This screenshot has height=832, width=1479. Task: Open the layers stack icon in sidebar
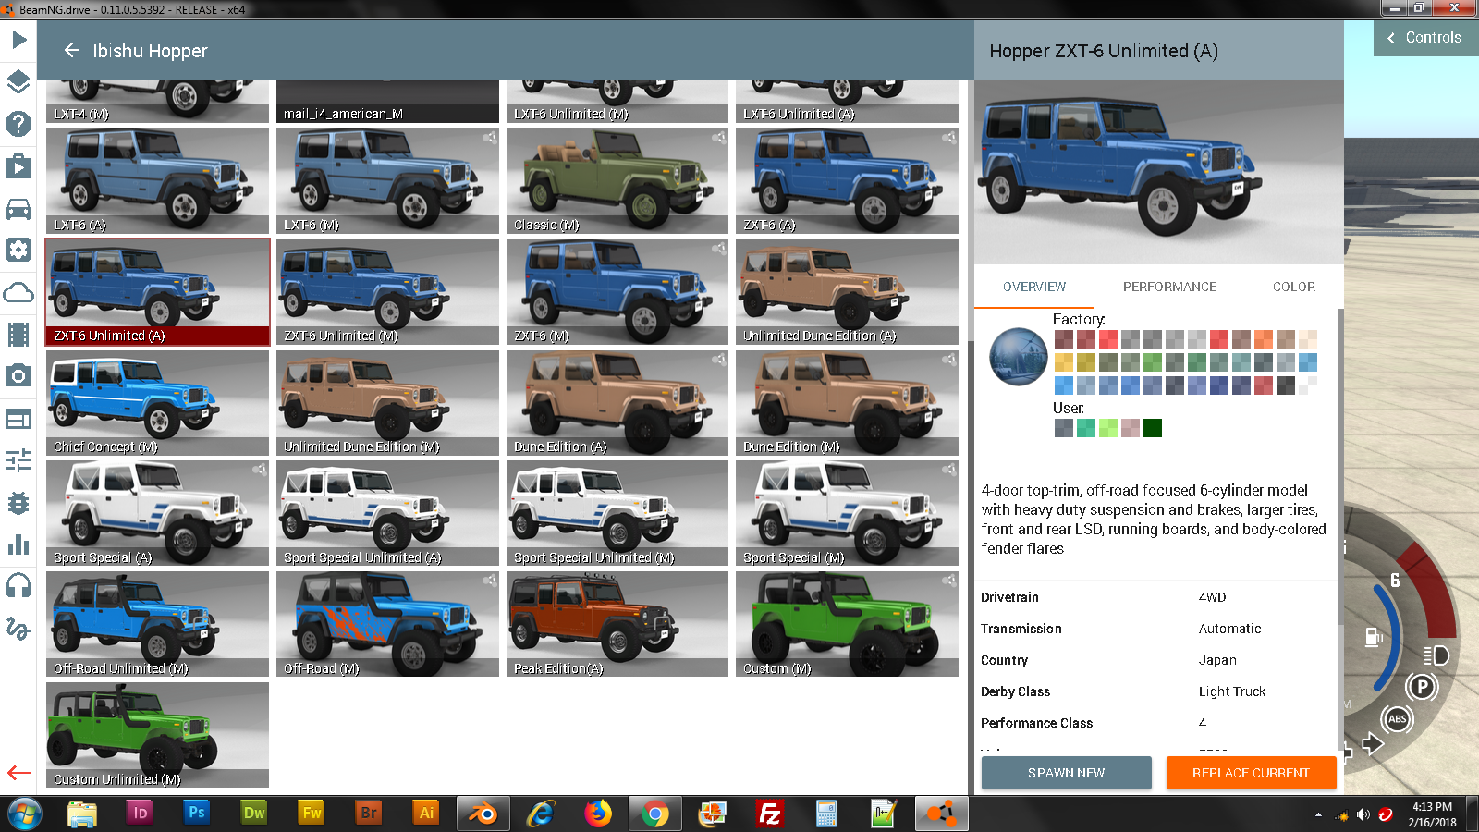tap(18, 81)
